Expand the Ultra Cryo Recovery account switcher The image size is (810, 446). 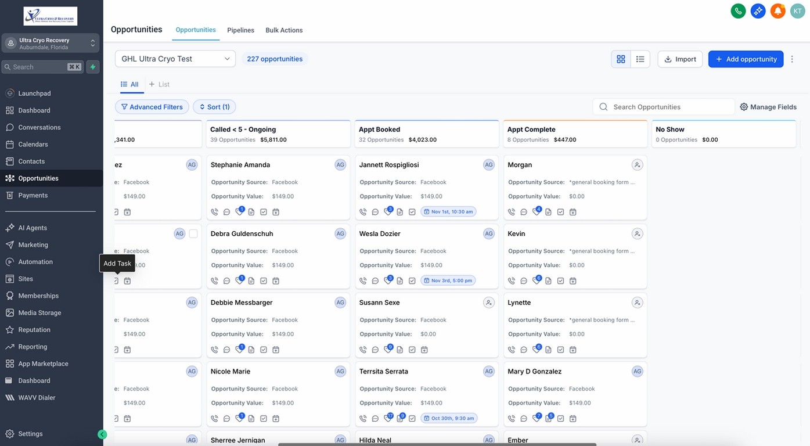(51, 42)
